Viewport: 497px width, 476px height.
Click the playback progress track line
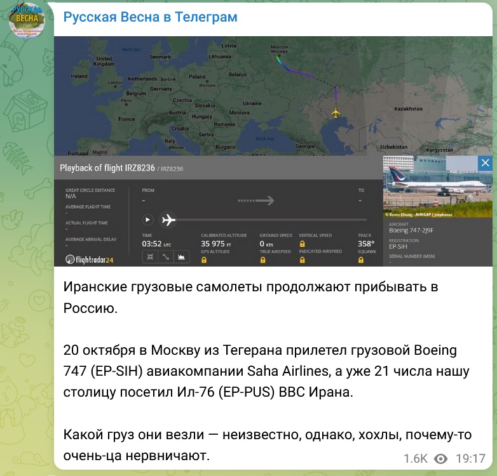click(271, 220)
